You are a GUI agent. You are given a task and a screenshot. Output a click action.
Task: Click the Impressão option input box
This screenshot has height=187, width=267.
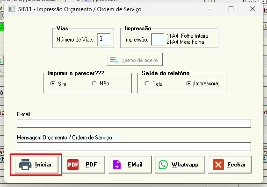(x=158, y=39)
